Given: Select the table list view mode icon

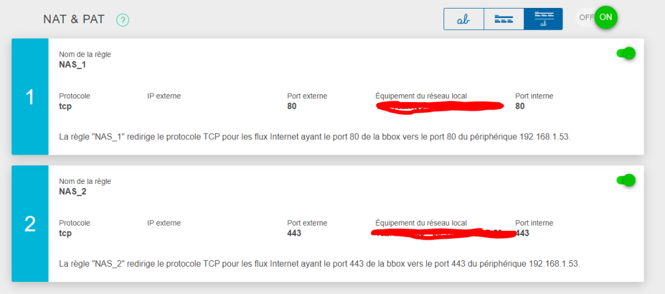Looking at the screenshot, I should point(504,19).
